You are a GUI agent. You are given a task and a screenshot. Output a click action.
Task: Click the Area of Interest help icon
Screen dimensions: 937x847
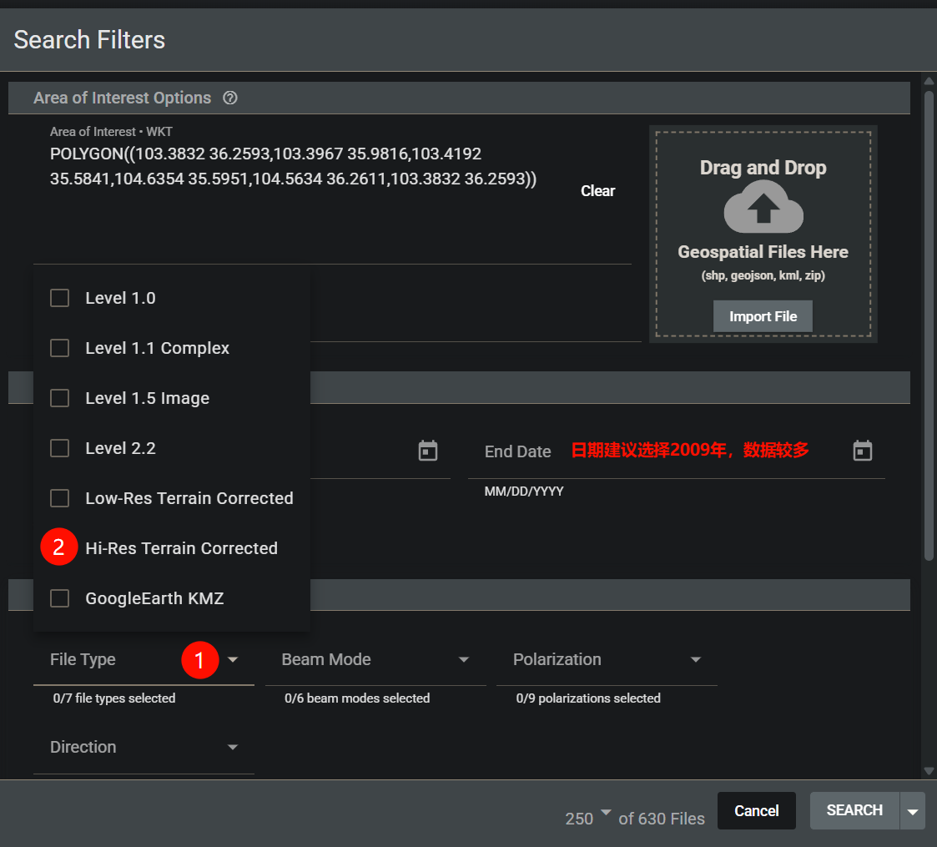[230, 98]
